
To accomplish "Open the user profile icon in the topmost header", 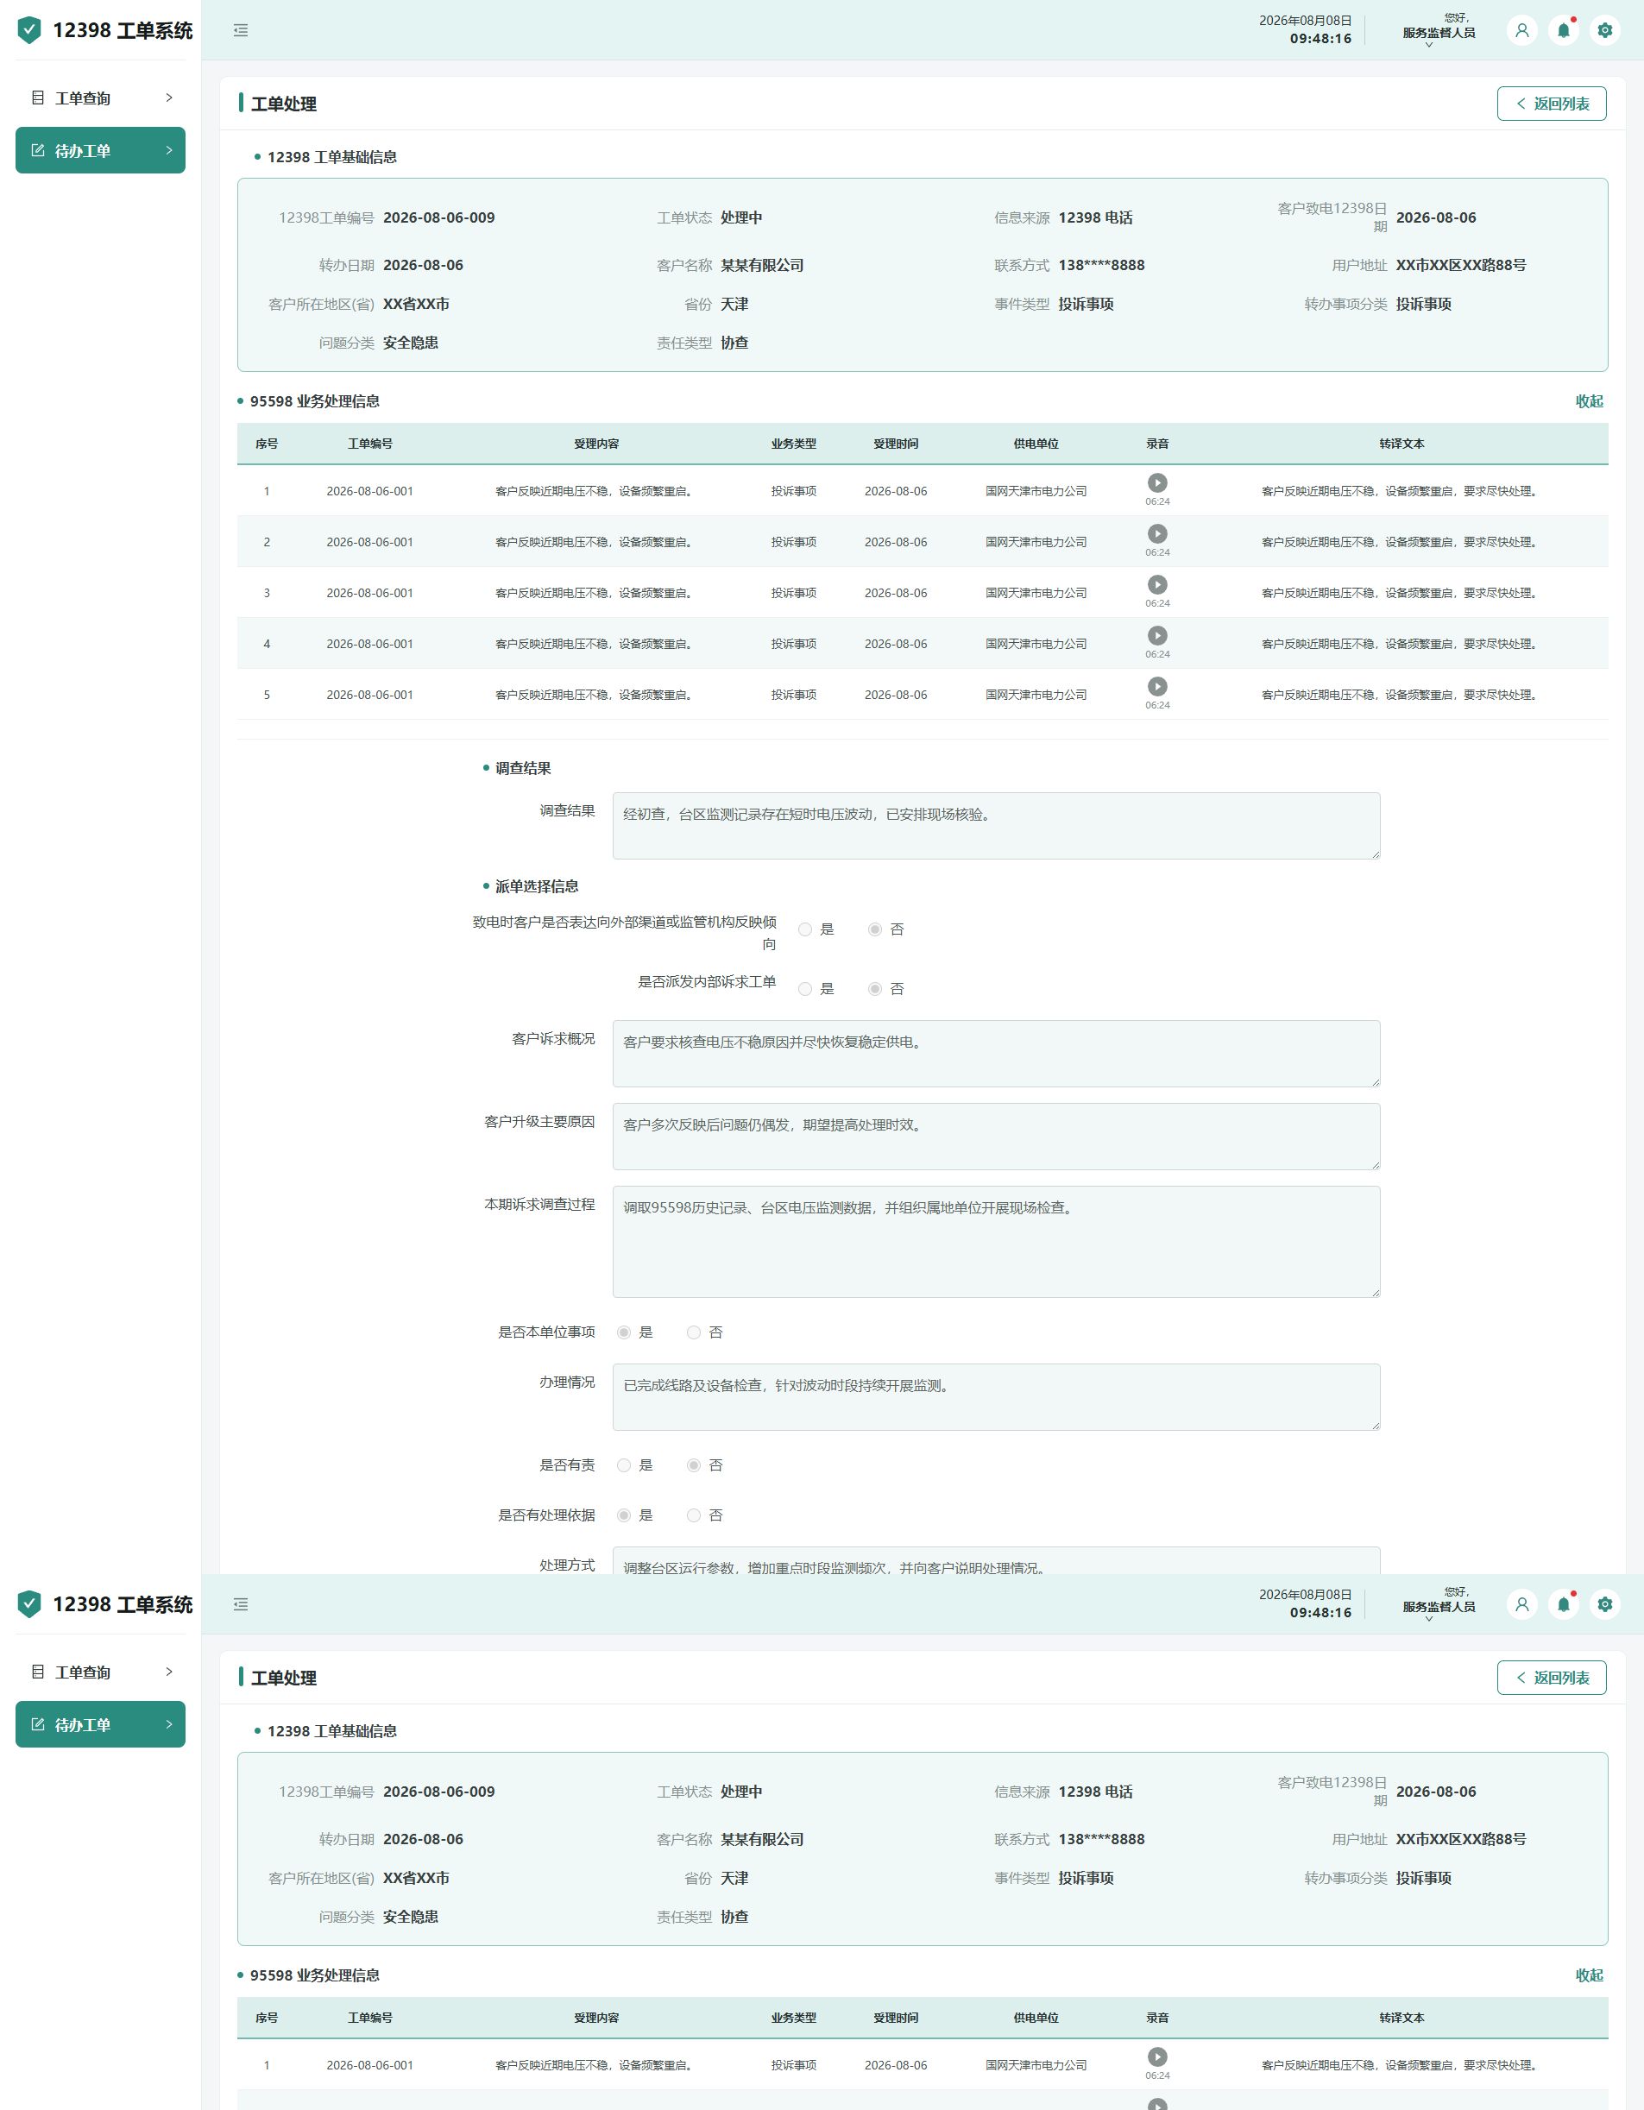I will 1522,31.
